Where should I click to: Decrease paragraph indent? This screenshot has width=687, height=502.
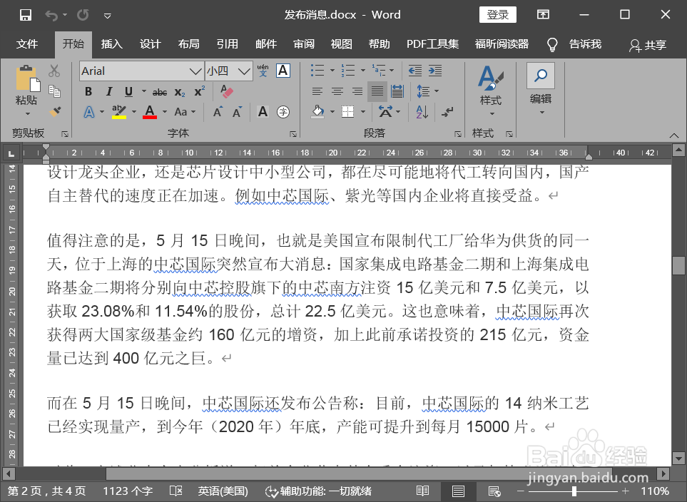(415, 71)
